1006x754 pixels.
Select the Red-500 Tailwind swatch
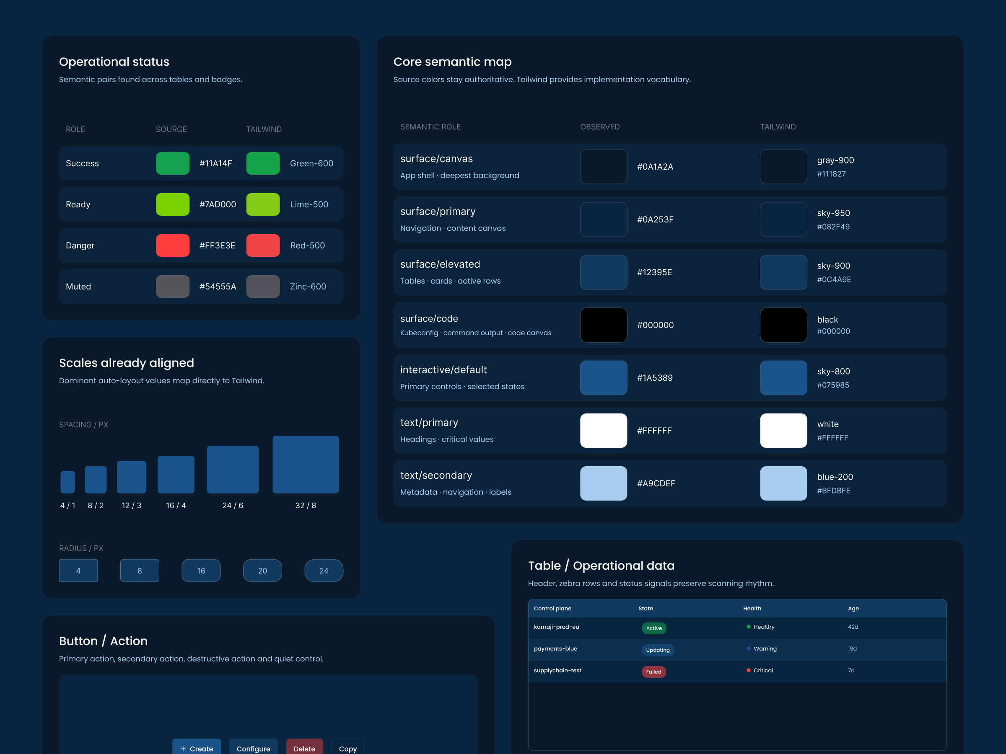[x=263, y=245]
